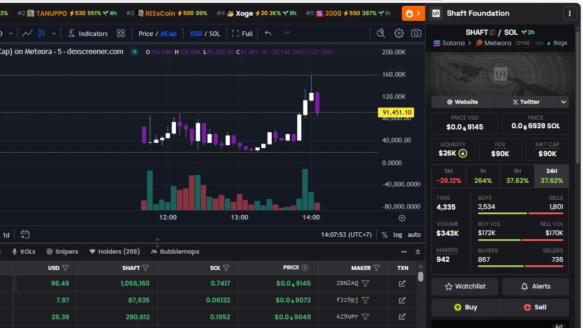Screen dimensions: 583x328
Task: Click the chart time zone 14:07:53 (UTC+7)
Action: click(x=346, y=235)
